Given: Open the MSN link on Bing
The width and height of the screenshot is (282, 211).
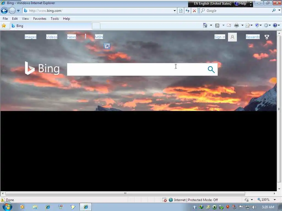Looking at the screenshot, I should click(99, 37).
